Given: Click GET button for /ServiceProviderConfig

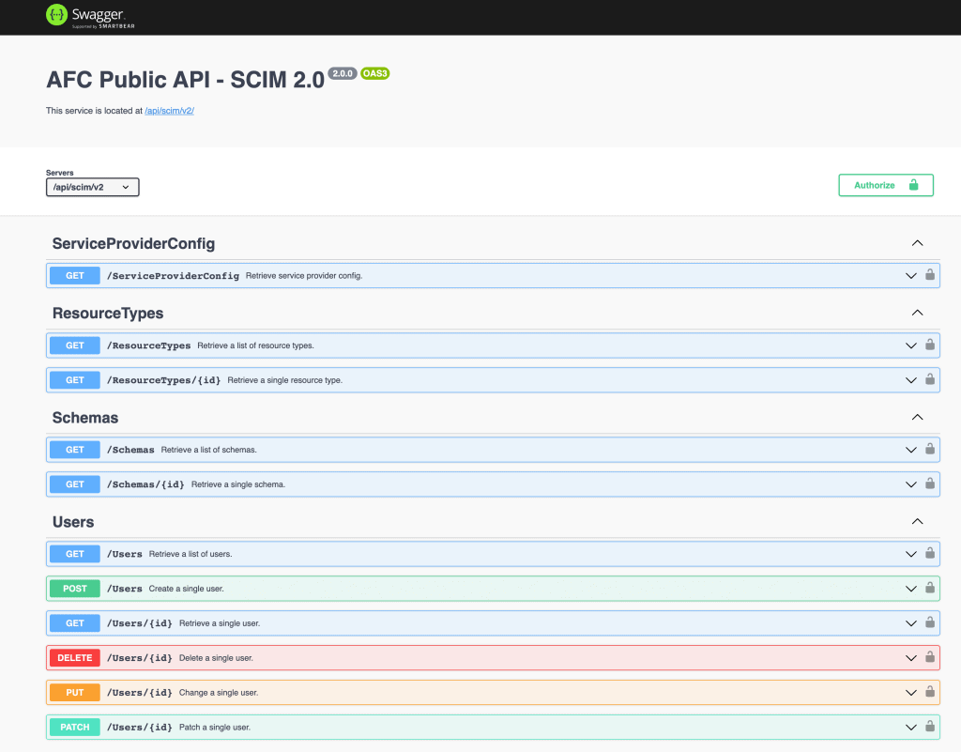Looking at the screenshot, I should [x=75, y=276].
